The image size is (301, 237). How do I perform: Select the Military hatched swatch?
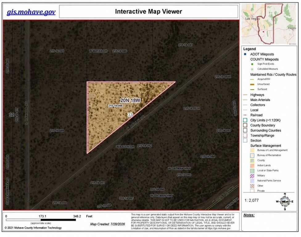tap(252, 176)
